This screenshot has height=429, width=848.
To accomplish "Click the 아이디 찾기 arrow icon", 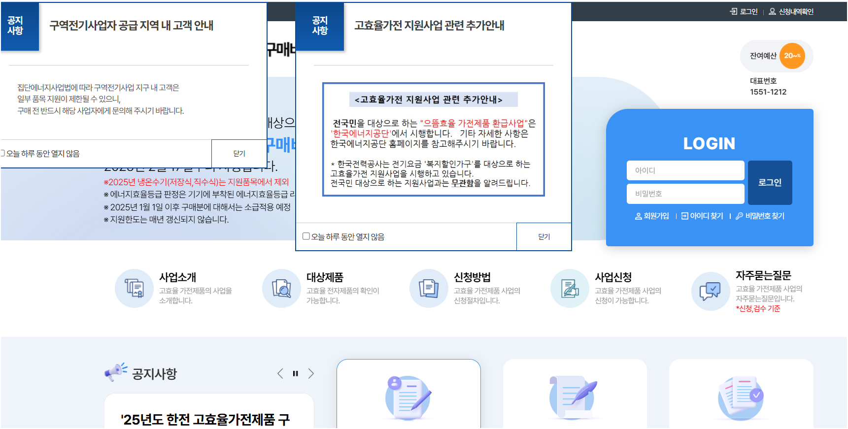I will click(x=685, y=216).
